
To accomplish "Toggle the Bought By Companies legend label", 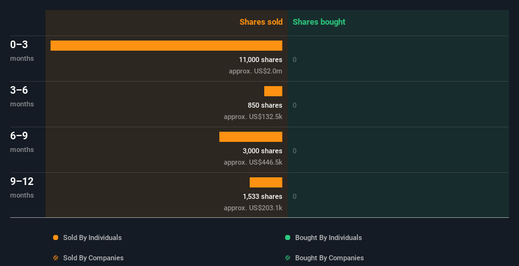I will click(x=329, y=258).
